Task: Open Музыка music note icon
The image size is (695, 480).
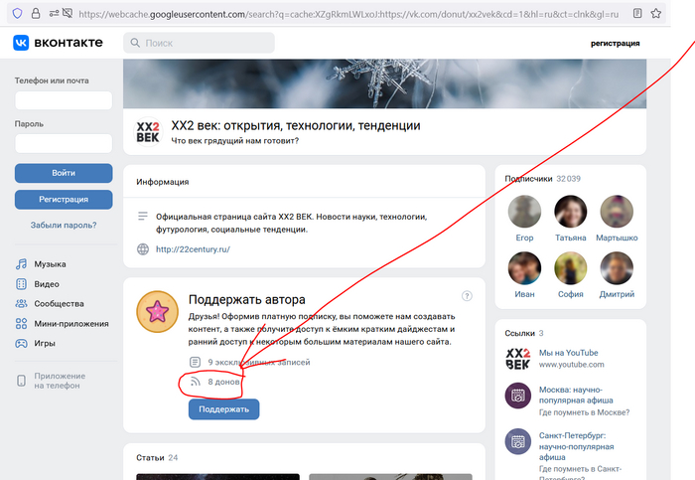Action: tap(21, 264)
